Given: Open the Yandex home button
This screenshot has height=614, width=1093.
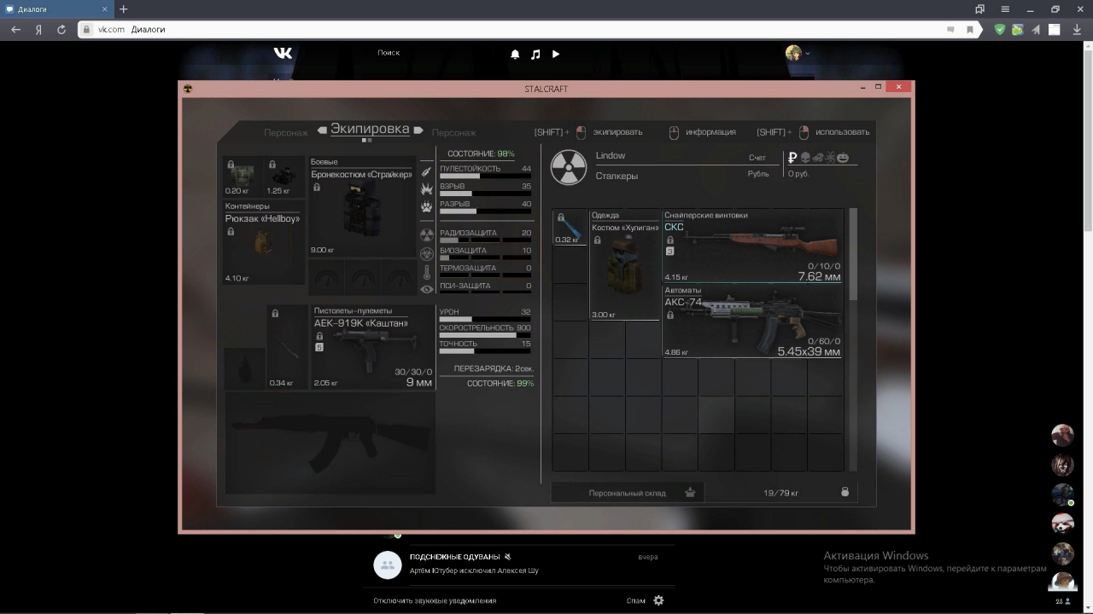Looking at the screenshot, I should point(38,29).
